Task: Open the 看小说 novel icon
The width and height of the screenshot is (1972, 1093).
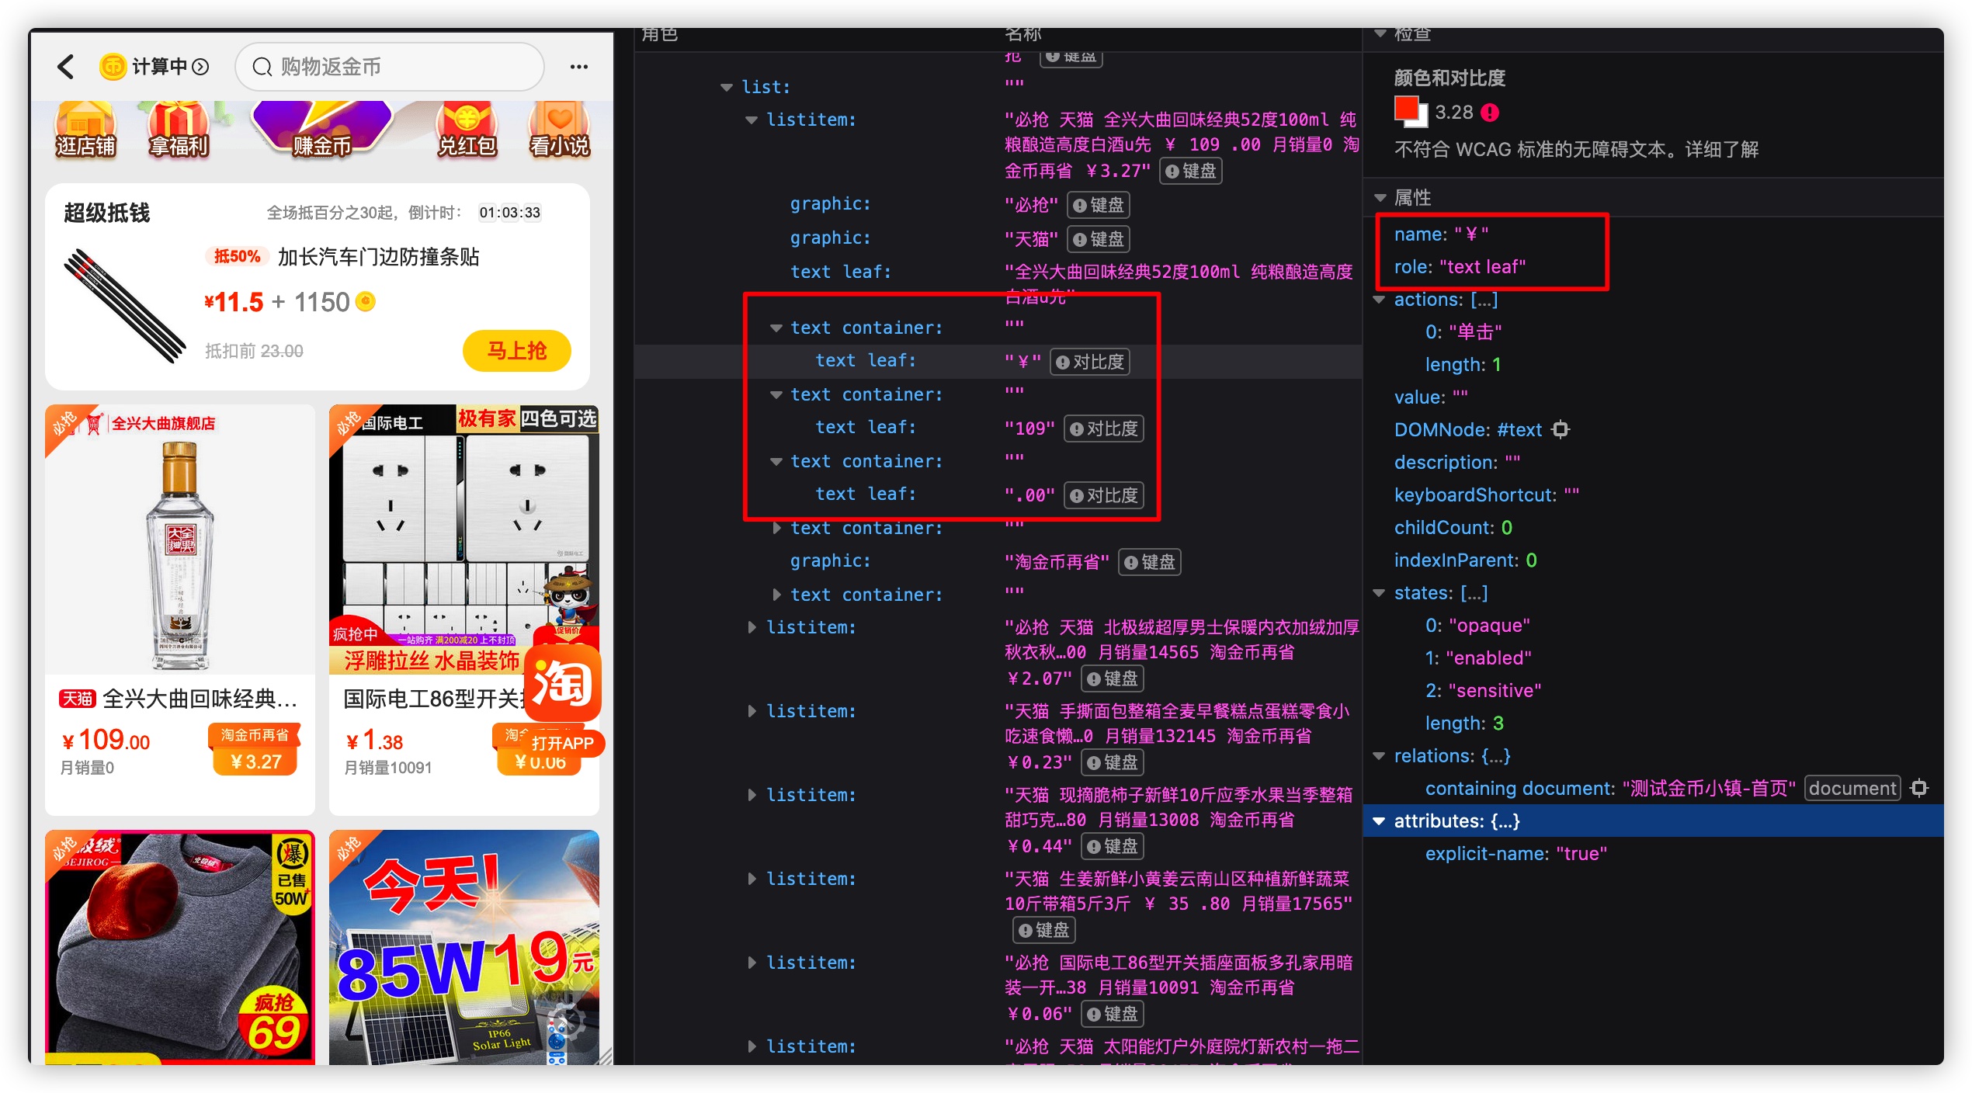Action: coord(560,130)
